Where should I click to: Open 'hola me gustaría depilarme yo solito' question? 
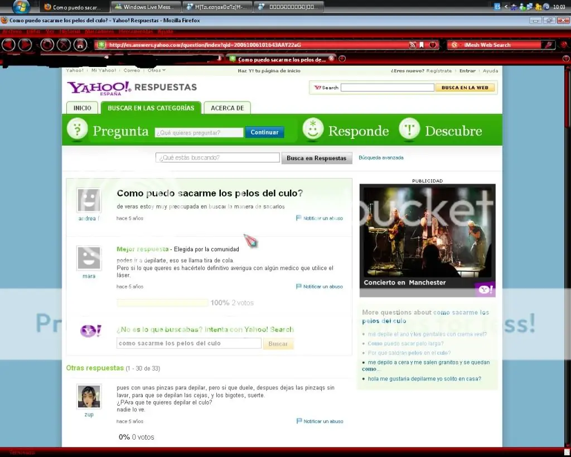coord(424,379)
